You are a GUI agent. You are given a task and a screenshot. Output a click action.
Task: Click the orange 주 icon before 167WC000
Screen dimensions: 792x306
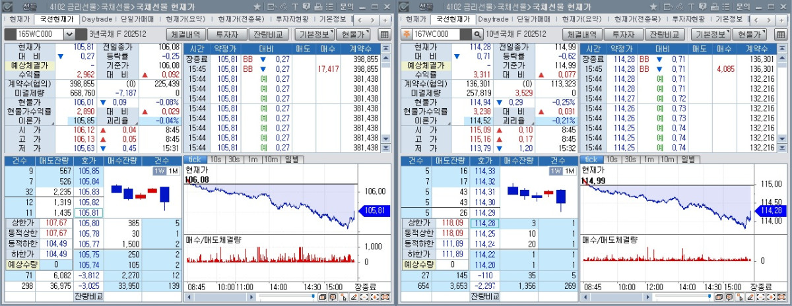point(407,34)
